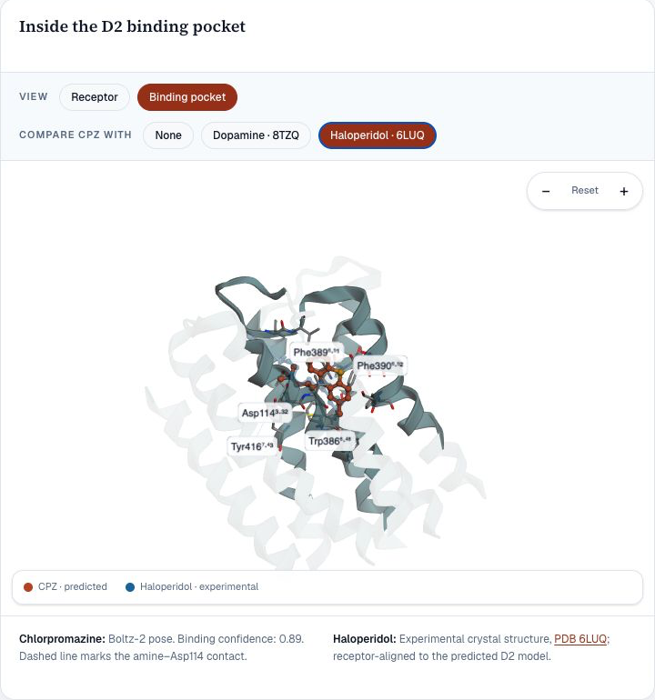Screen dimensions: 655x700
Task: Click the Haloperidol experimental legend text
Action: click(x=199, y=586)
